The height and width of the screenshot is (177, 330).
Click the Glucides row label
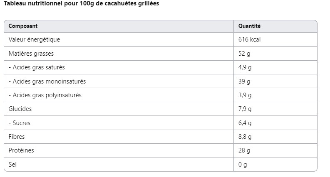pyautogui.click(x=20, y=109)
